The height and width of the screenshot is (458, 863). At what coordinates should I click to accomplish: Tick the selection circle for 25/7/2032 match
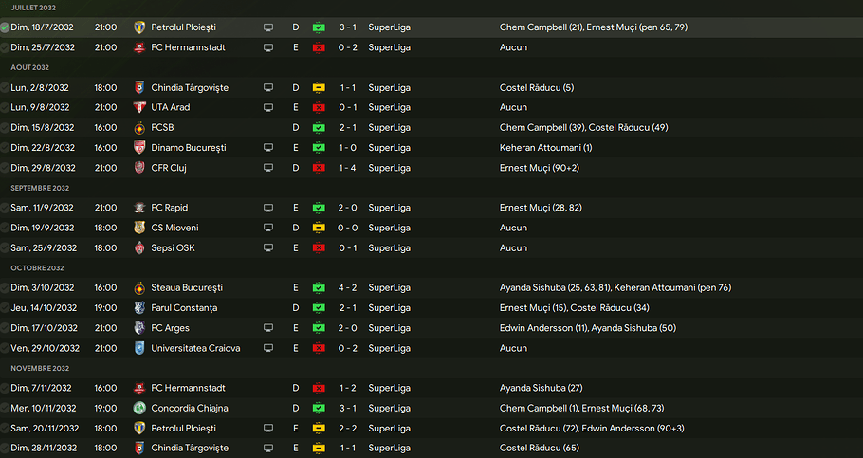pos(6,47)
